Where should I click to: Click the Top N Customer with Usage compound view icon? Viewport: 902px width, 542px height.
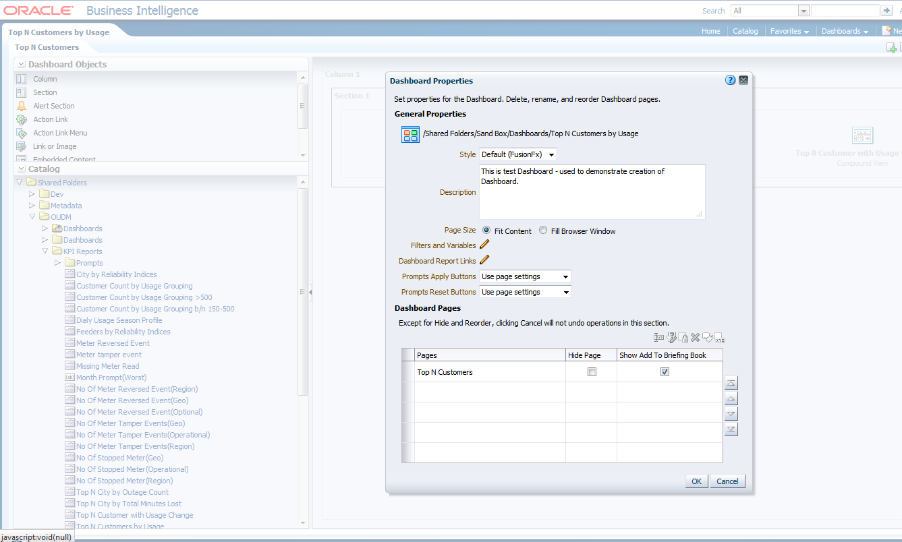862,135
